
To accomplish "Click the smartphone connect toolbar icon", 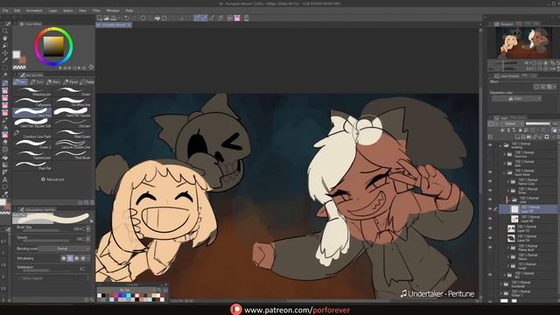I will [x=247, y=17].
